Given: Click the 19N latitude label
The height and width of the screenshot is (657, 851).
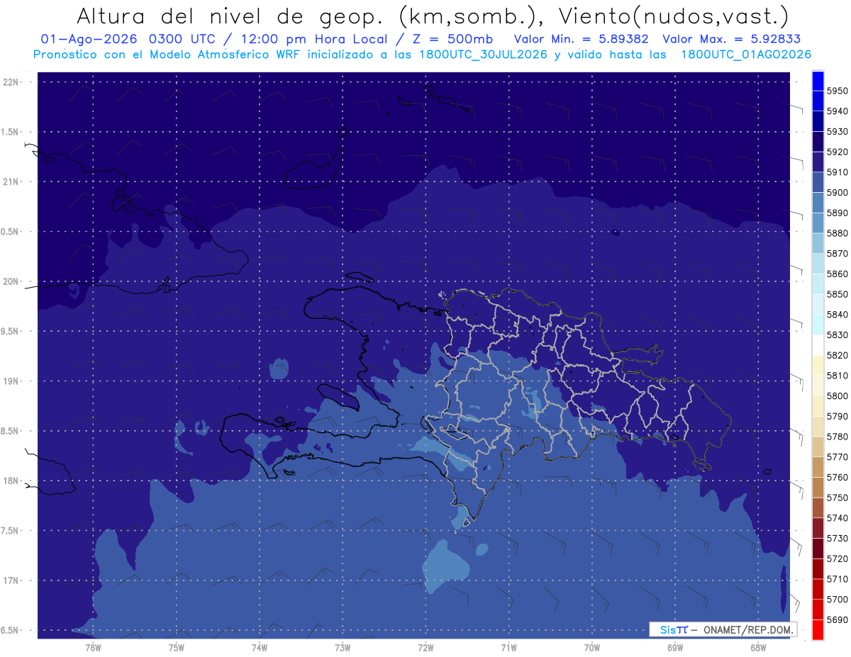Looking at the screenshot, I should (12, 381).
